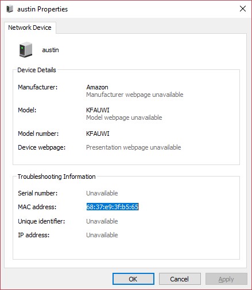This screenshot has height=290, width=252.
Task: Click Presentation webpage unavailable text
Action: coord(134,147)
